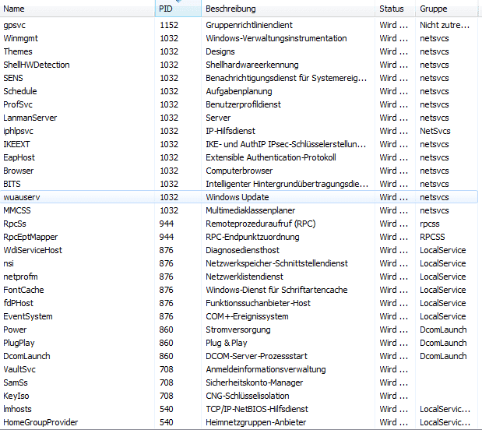This screenshot has height=430, width=482.
Task: Click the Netzwerklistendienst description
Action: tap(245, 277)
